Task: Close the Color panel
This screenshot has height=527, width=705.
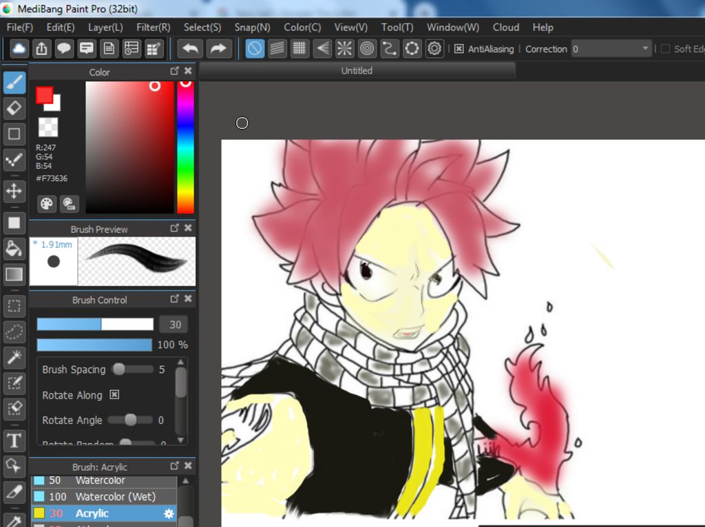Action: pos(189,71)
